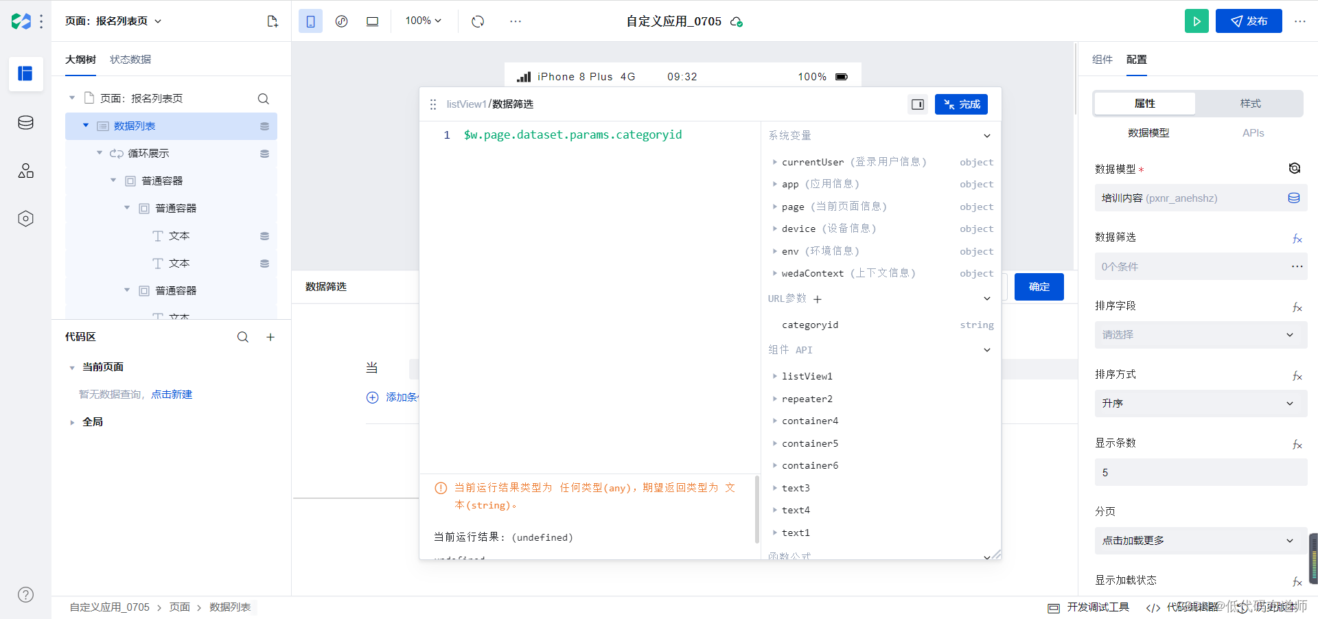Click the new page file icon
Screen dimensions: 1318x619
[273, 21]
